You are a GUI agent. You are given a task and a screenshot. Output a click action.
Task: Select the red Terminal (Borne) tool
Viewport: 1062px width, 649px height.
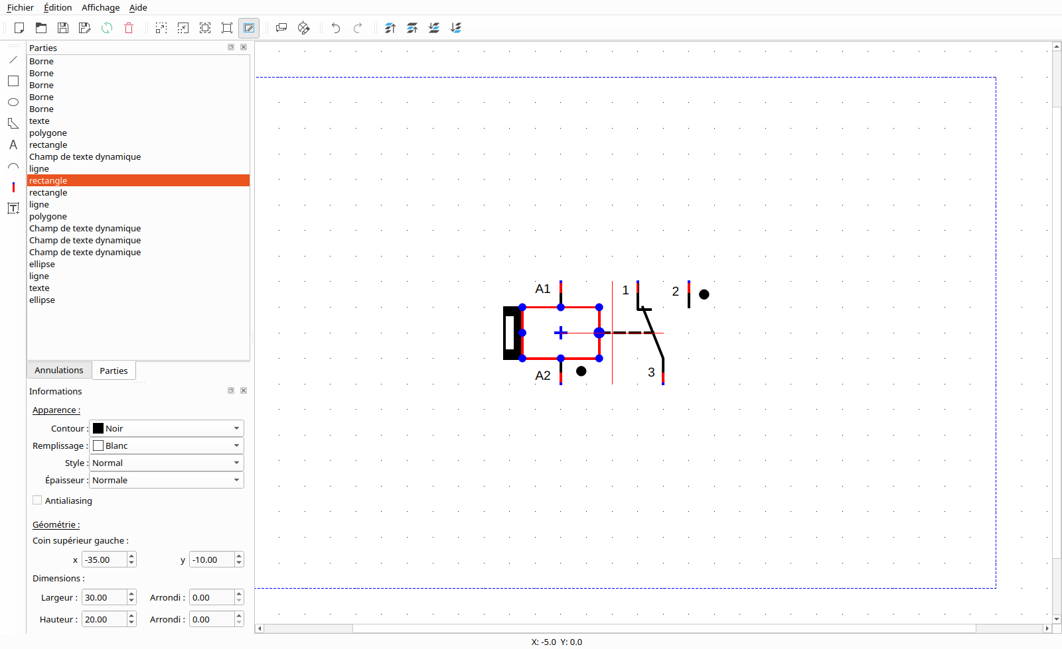[x=13, y=187]
